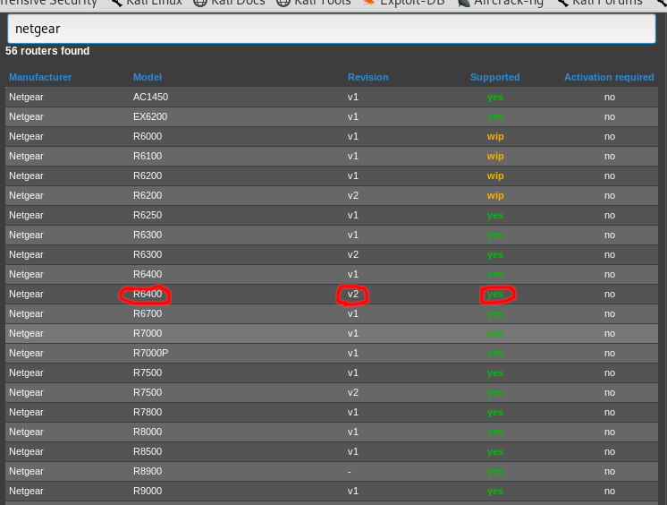Click R6300 v2 revision cell
Image resolution: width=667 pixels, height=505 pixels.
pyautogui.click(x=353, y=254)
